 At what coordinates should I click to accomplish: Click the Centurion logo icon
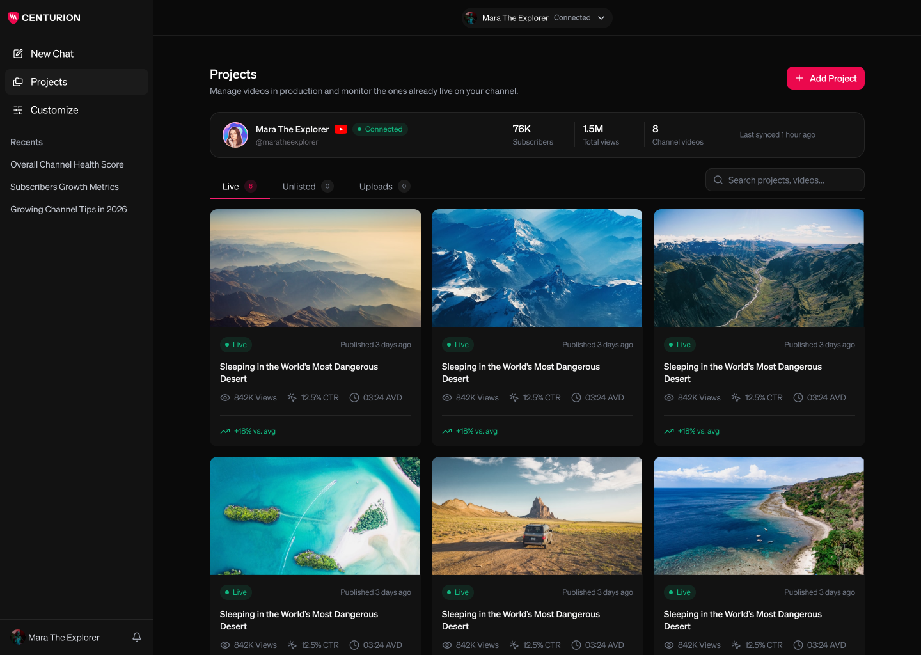(13, 18)
